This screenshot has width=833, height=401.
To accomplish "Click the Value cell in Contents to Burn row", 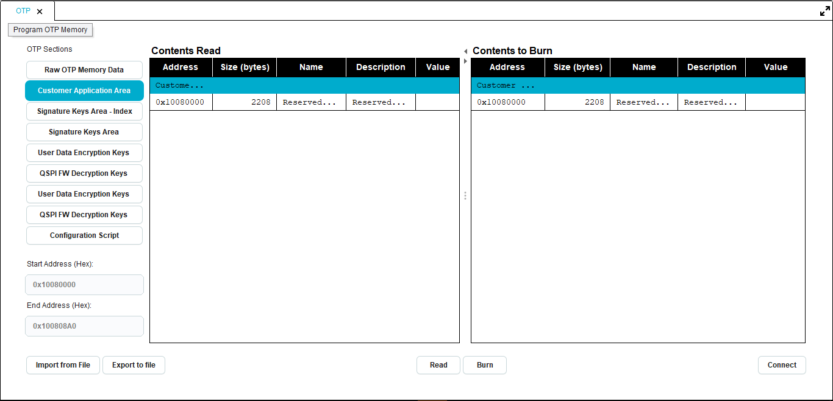I will [775, 102].
